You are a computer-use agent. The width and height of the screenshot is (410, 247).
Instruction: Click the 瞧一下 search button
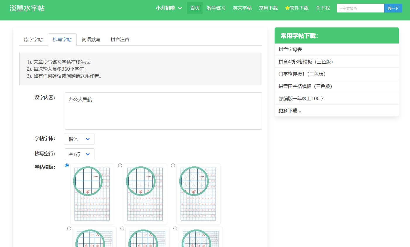coord(393,8)
